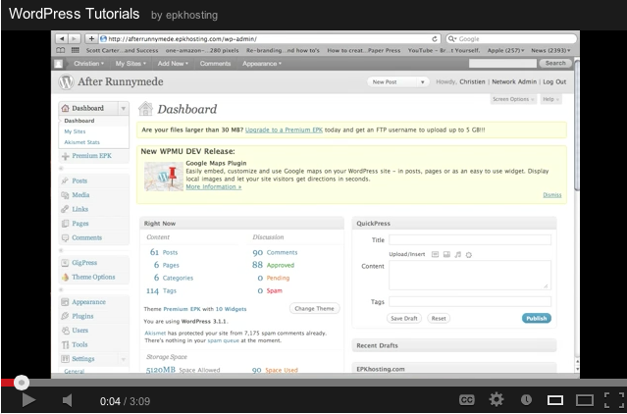Image resolution: width=627 pixels, height=414 pixels.
Task: Click the Network Admin link
Action: coord(514,81)
